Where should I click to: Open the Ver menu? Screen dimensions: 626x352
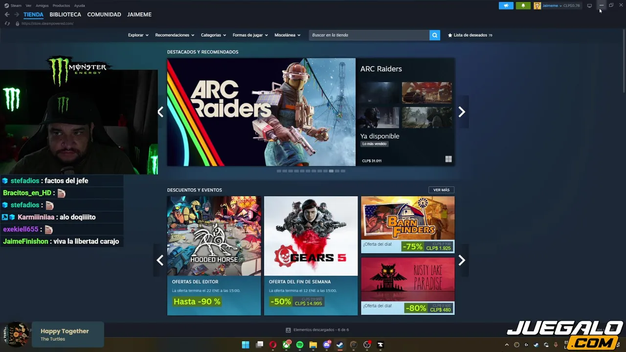pos(28,6)
